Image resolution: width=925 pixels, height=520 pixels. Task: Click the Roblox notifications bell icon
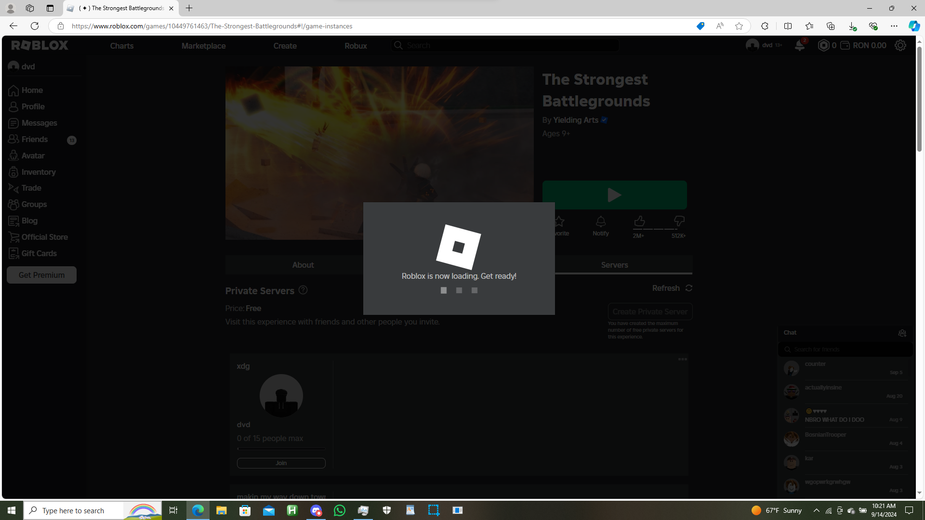pos(799,46)
